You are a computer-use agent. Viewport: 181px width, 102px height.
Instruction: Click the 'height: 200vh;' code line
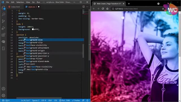pyautogui.click(x=26, y=27)
